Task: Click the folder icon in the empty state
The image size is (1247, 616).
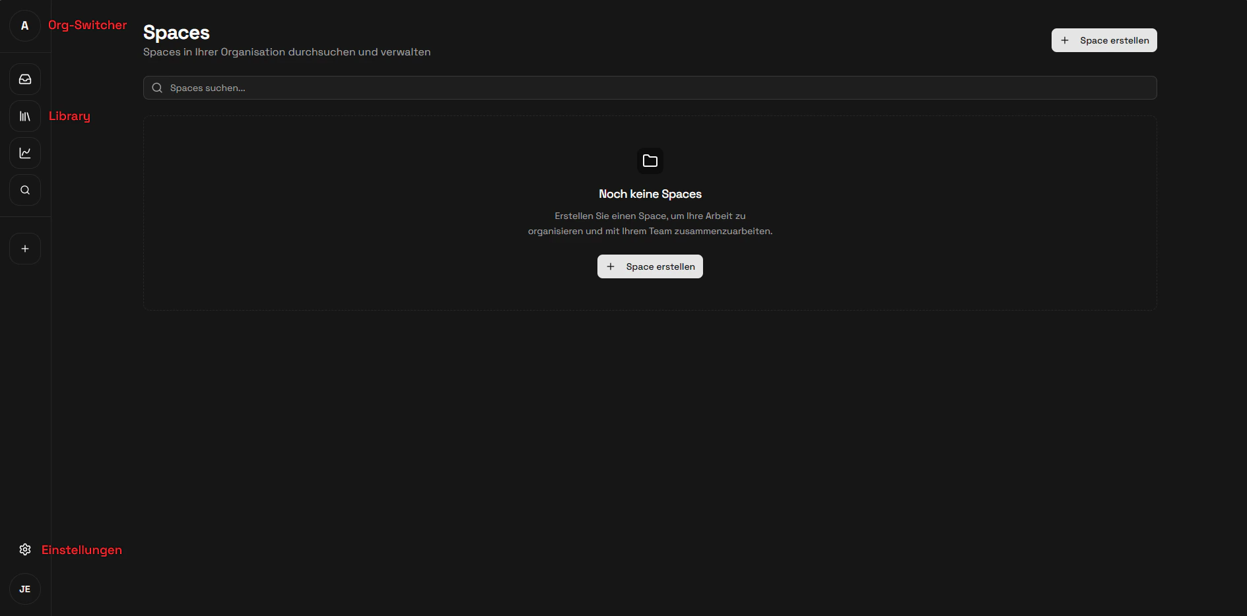Action: pos(650,160)
